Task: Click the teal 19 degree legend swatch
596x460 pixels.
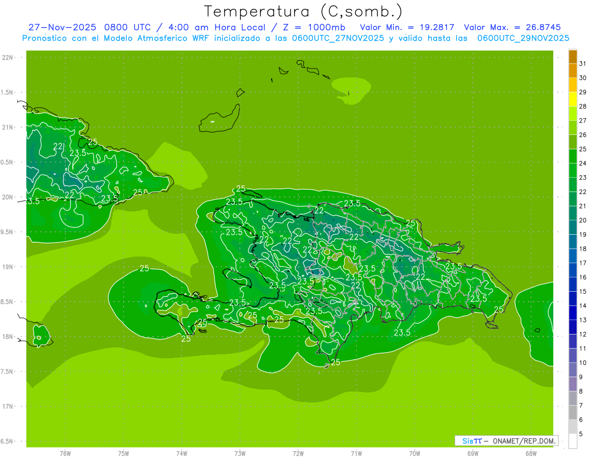Action: (x=573, y=228)
